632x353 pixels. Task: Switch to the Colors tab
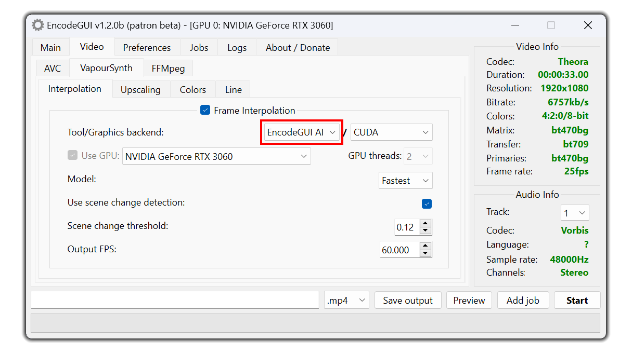click(193, 89)
